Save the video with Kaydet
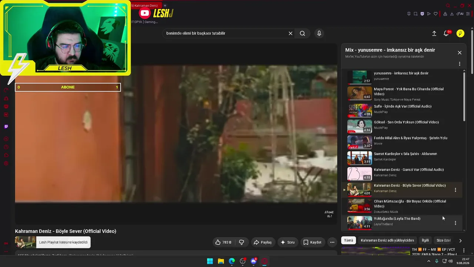Image resolution: width=474 pixels, height=267 pixels. tap(313, 242)
